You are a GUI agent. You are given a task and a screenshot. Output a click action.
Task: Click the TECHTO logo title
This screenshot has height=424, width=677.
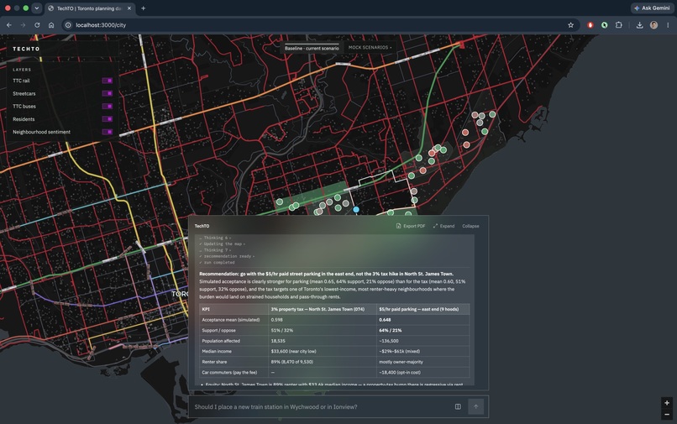[x=26, y=49]
